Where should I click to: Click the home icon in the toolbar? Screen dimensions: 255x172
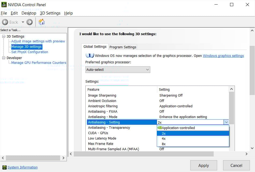pos(41,22)
